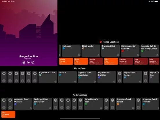Tap house icon between Algorin Court Doctor and Rise

click(146, 73)
